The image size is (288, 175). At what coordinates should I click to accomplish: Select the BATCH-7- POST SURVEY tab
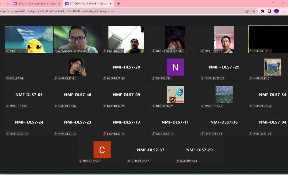point(88,4)
